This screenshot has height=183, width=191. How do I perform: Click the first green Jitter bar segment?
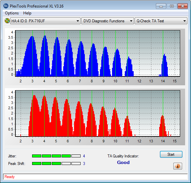[37, 156]
